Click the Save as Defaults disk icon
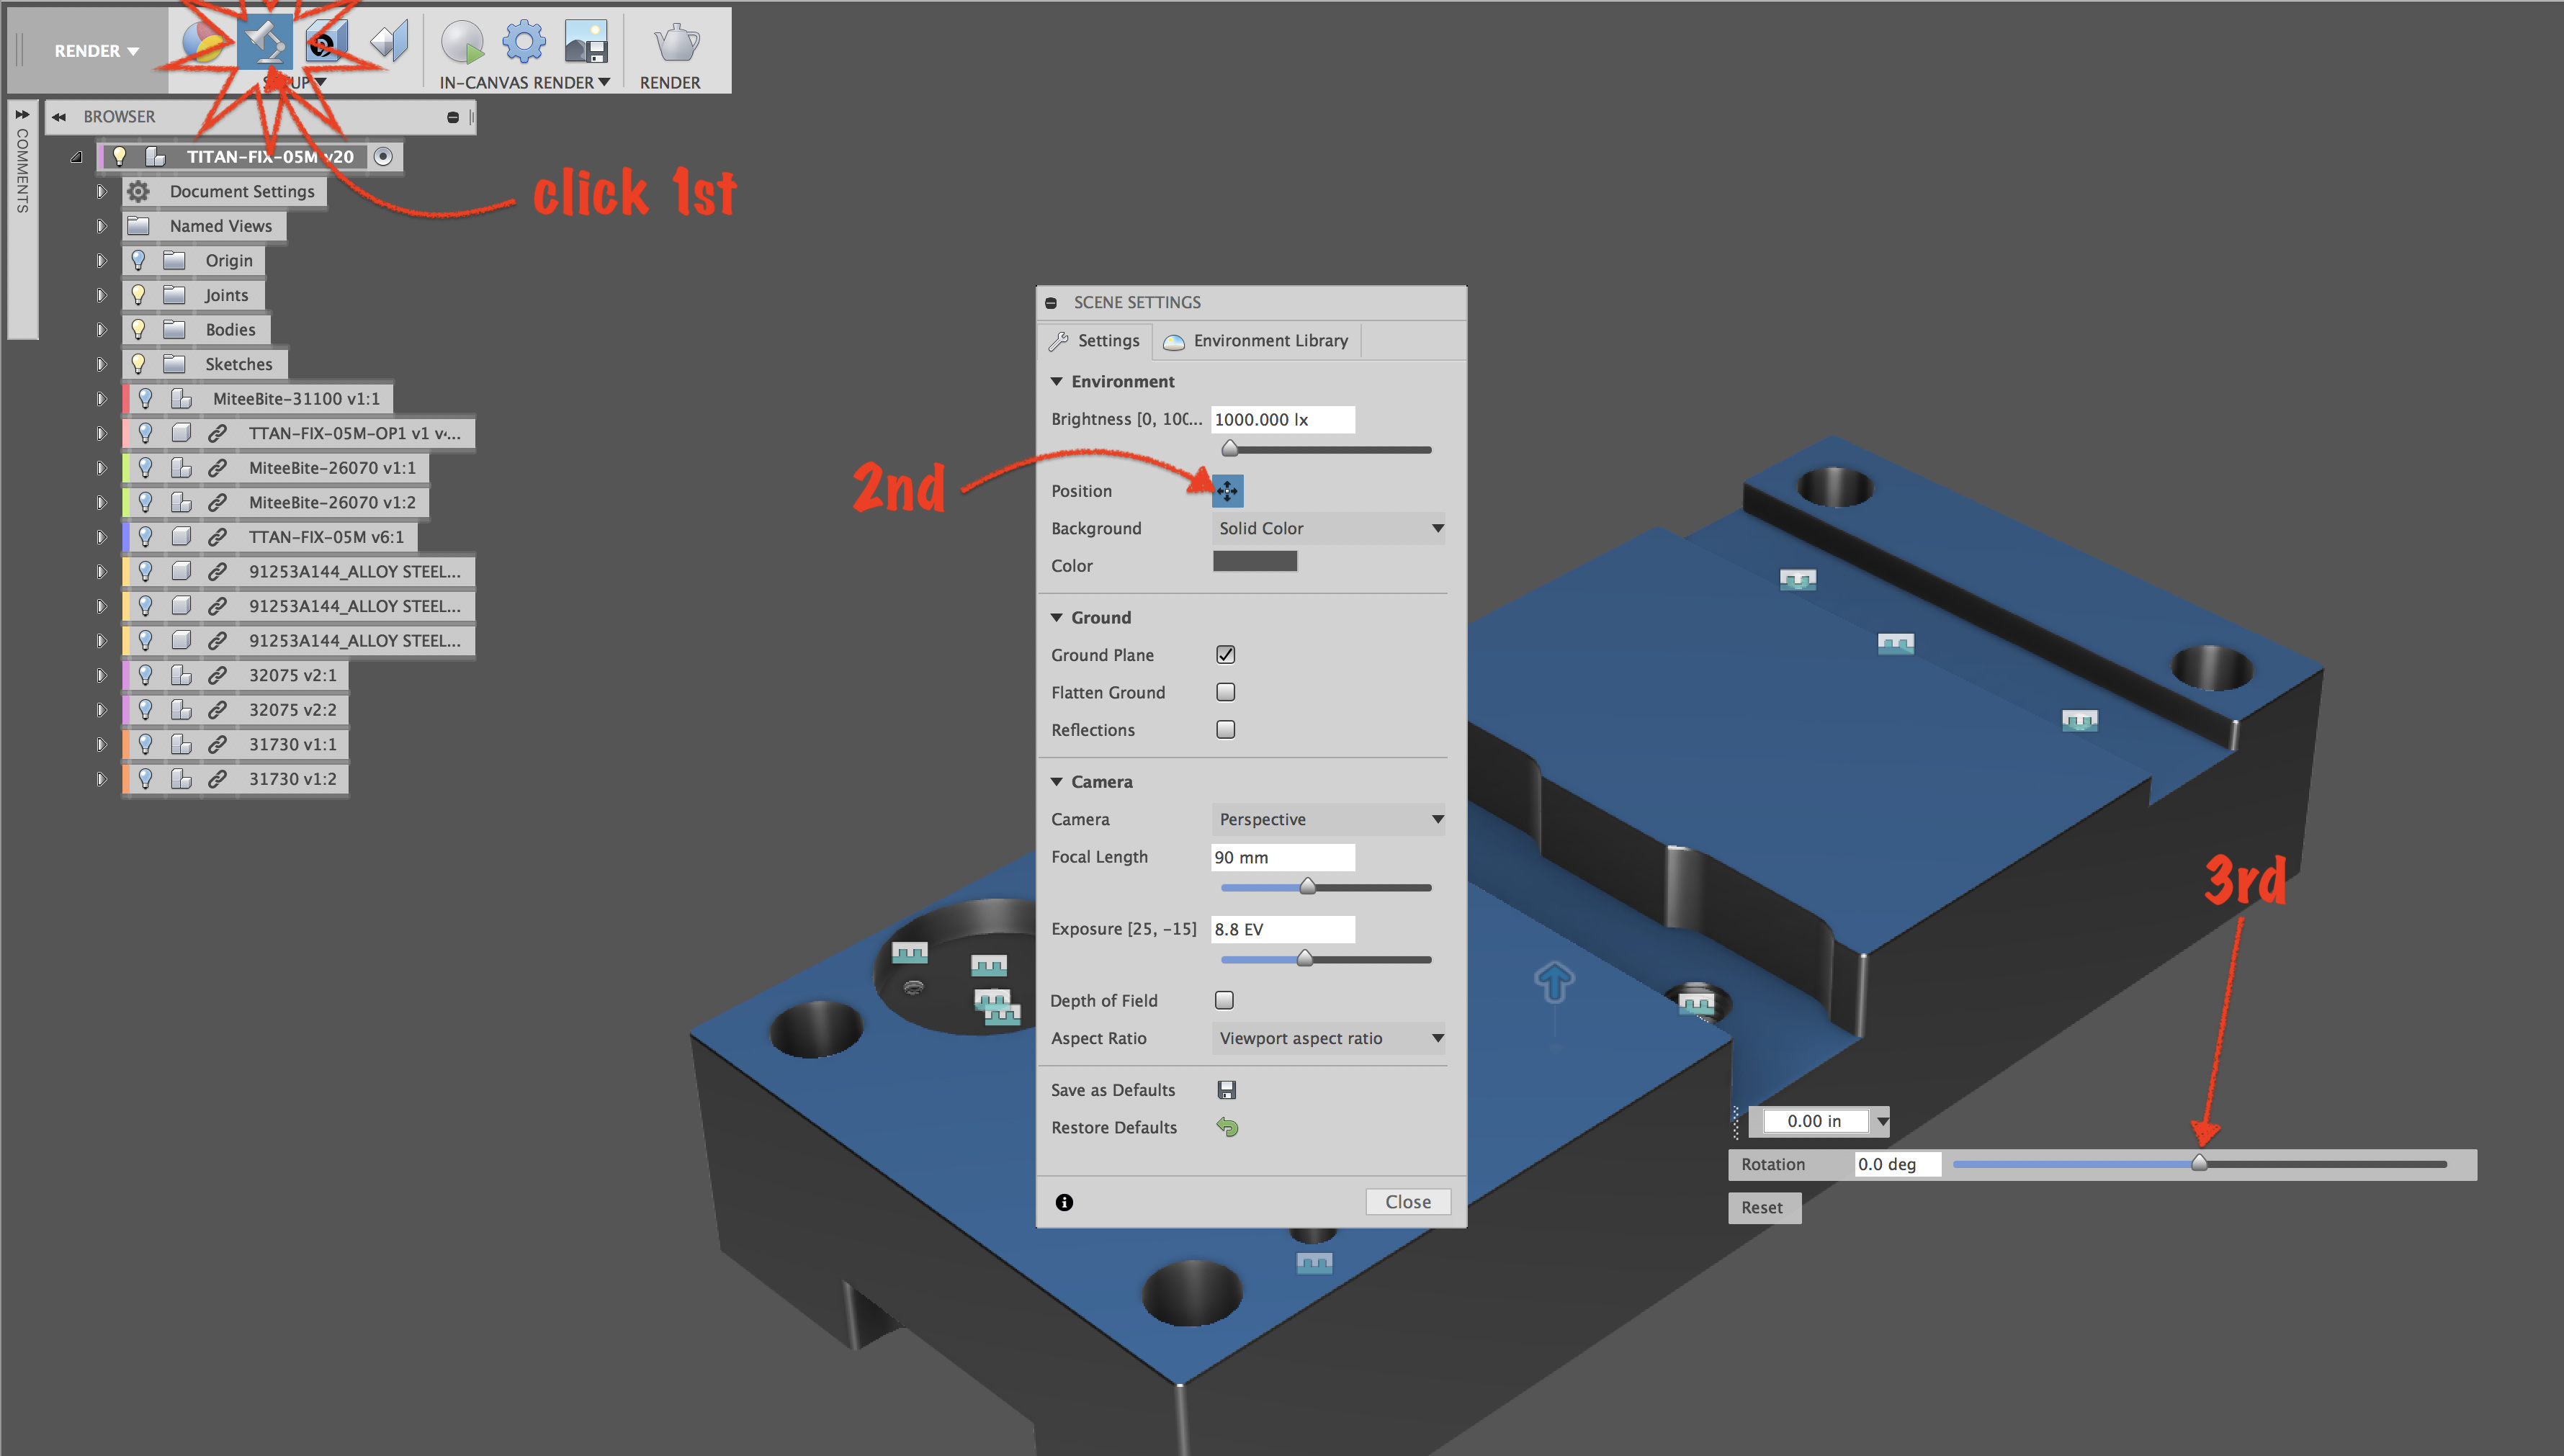Image resolution: width=2564 pixels, height=1456 pixels. (x=1226, y=1090)
